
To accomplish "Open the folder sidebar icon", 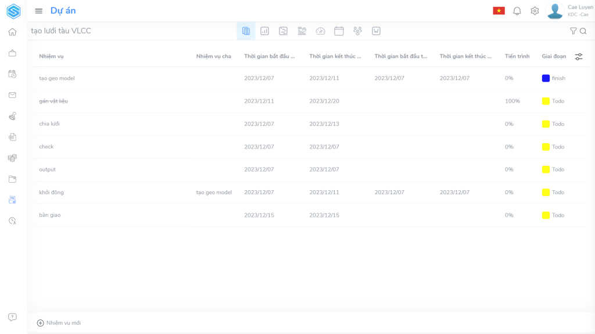I will pos(13,179).
